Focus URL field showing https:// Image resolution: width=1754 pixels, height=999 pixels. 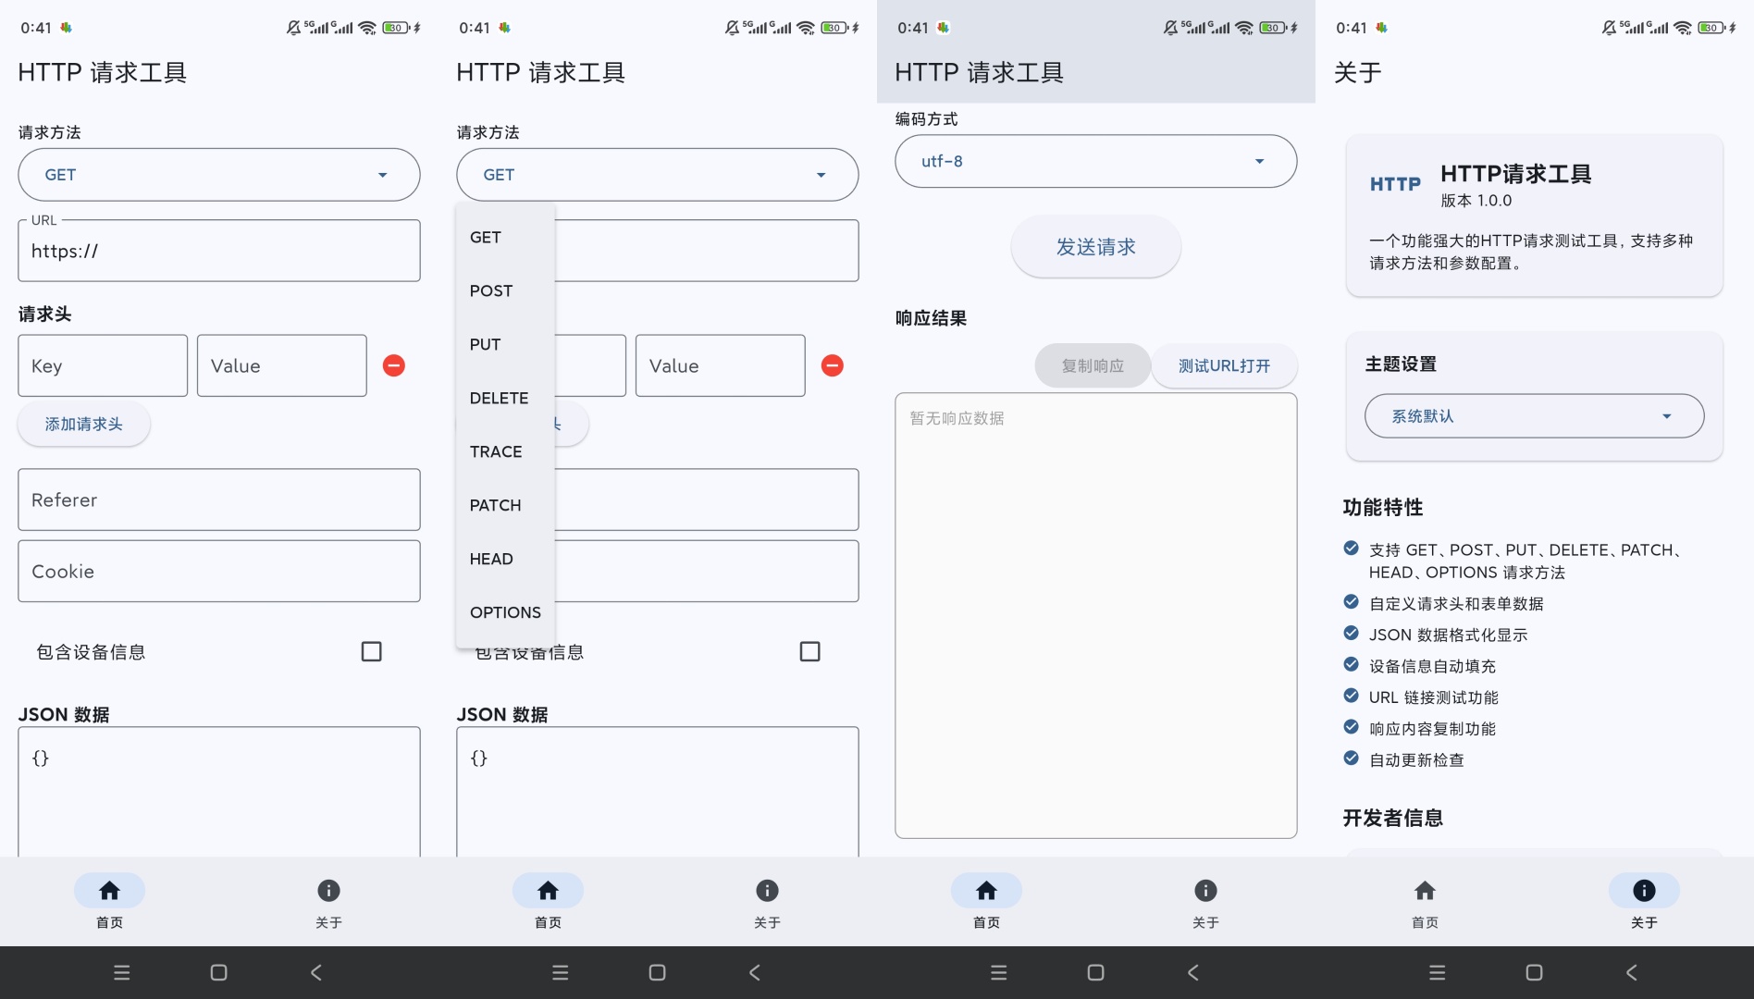pyautogui.click(x=219, y=251)
